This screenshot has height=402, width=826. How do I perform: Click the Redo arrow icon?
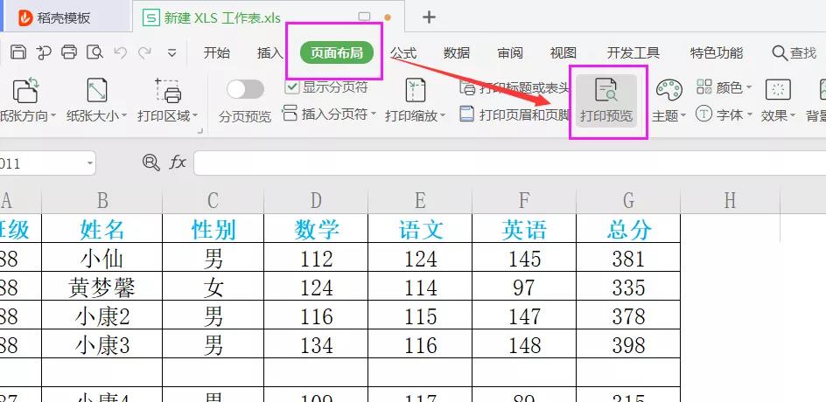145,52
